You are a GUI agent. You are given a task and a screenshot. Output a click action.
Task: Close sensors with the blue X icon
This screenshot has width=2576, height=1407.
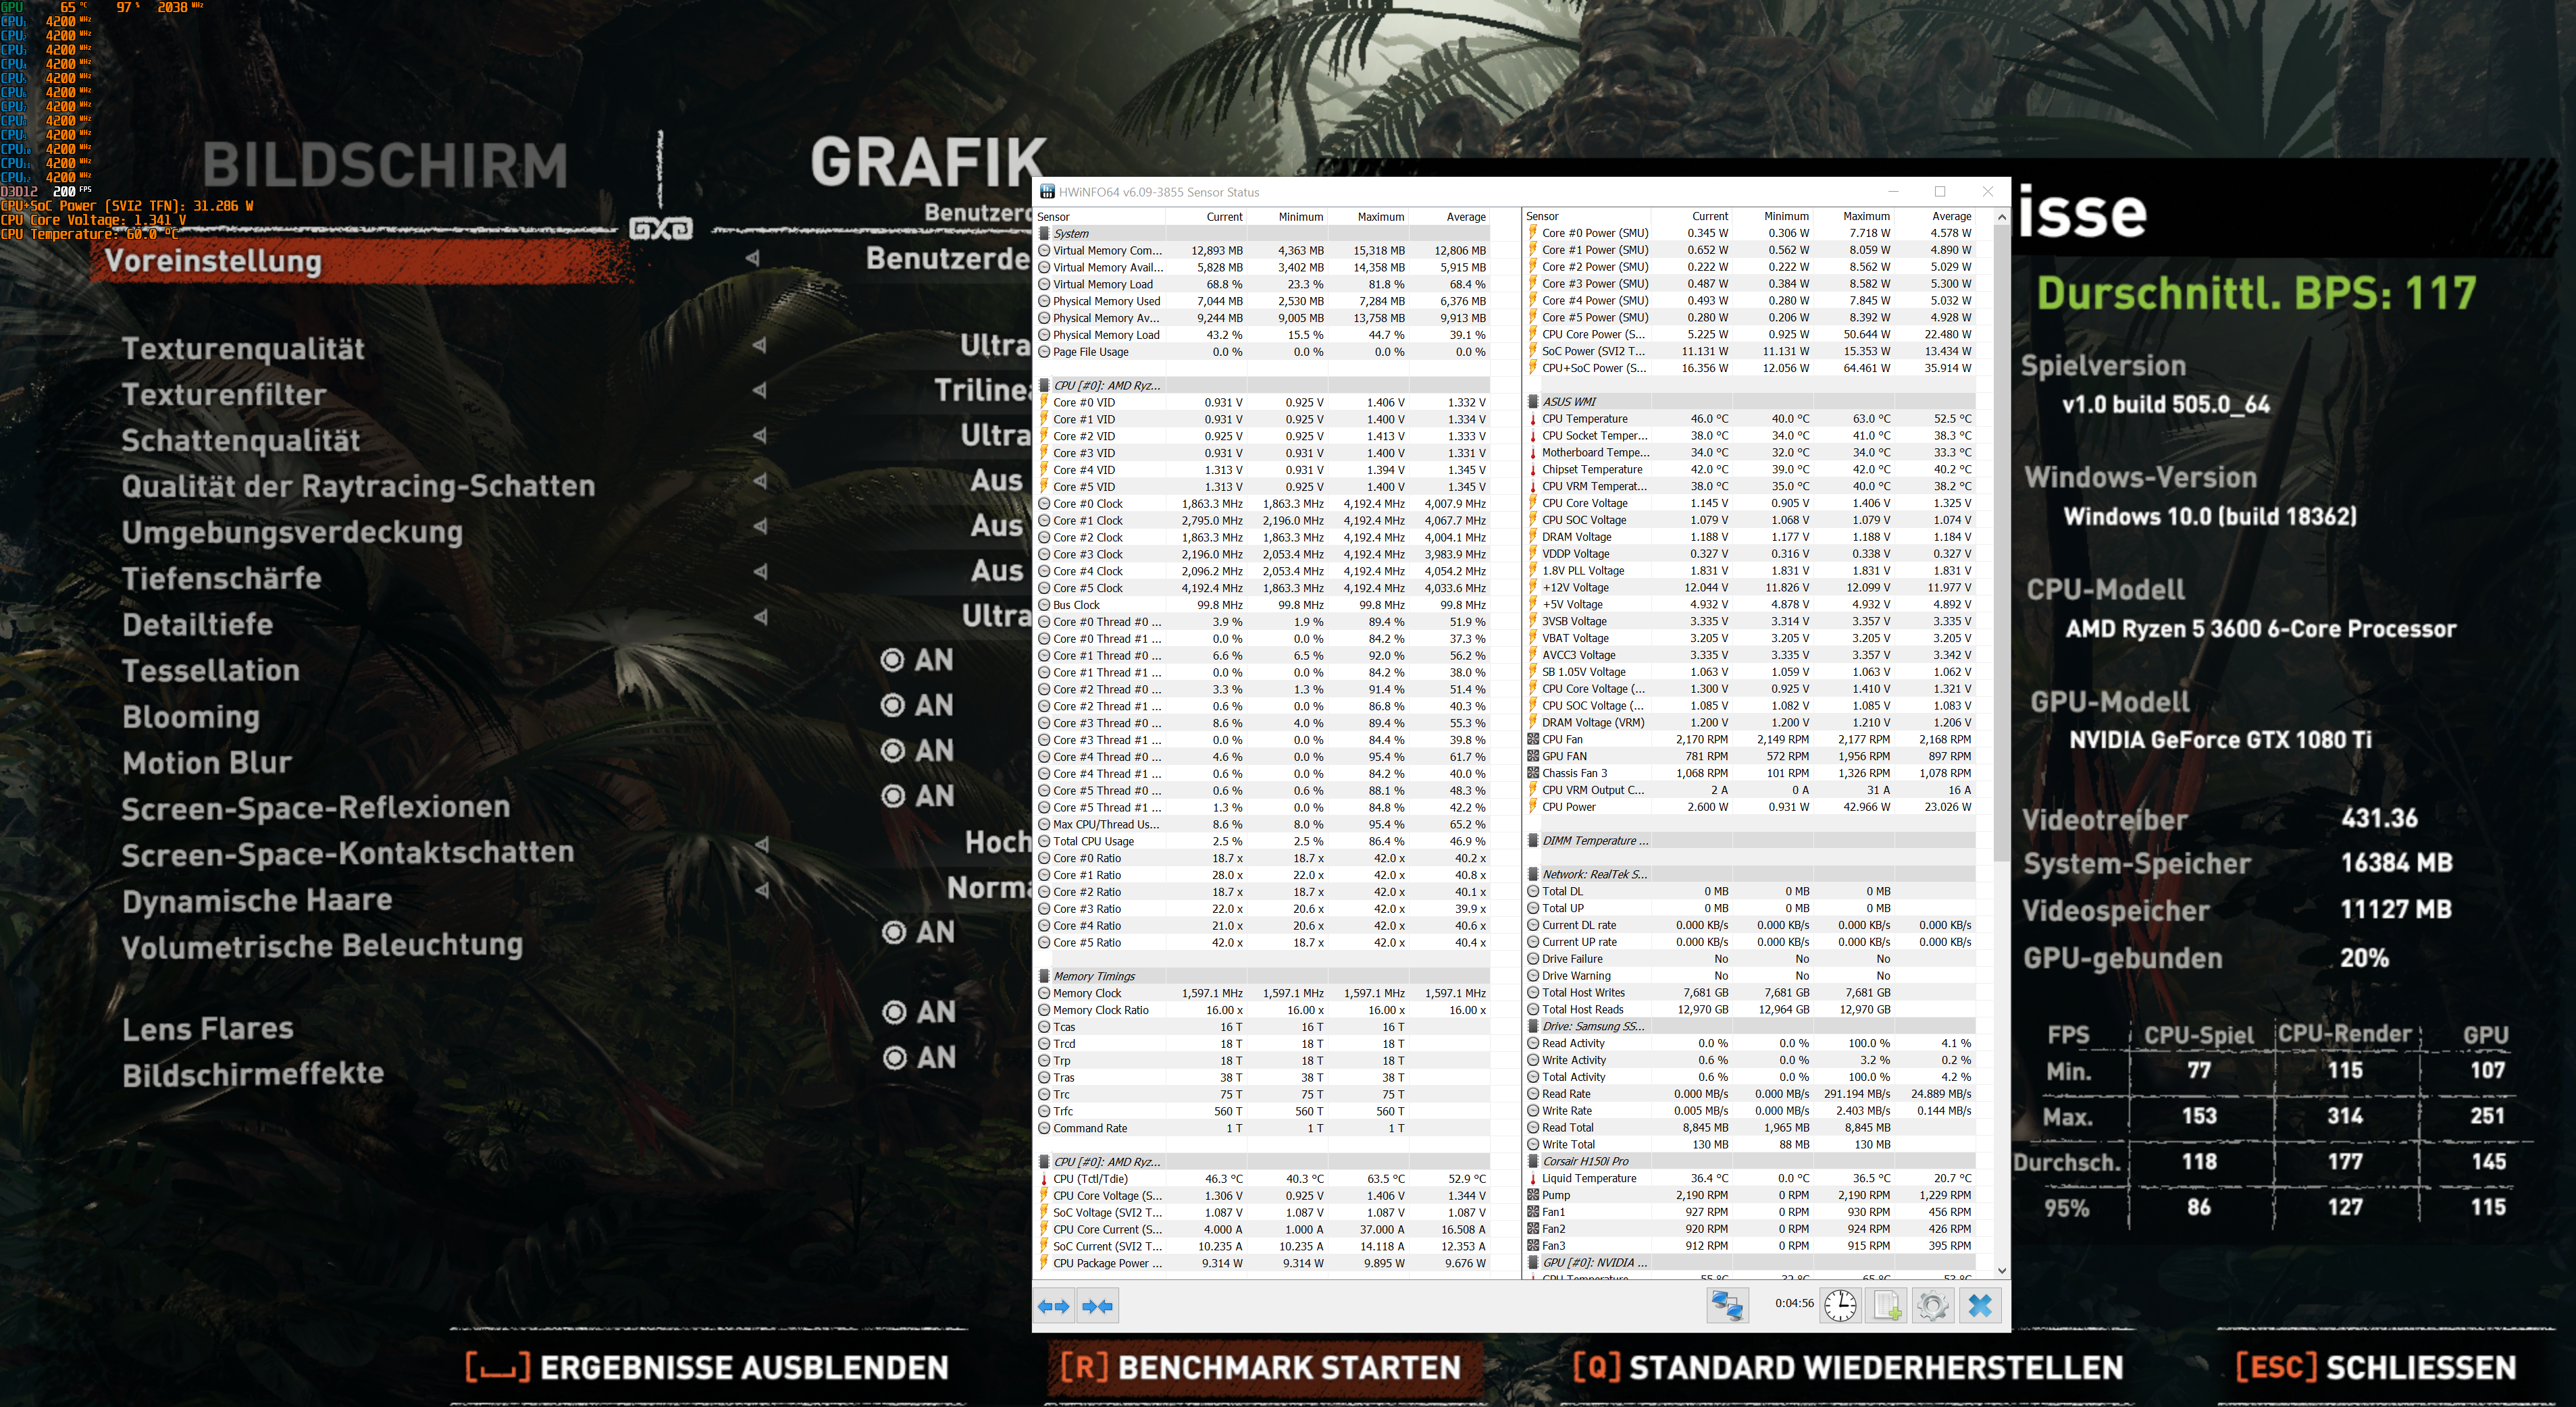point(1980,1305)
